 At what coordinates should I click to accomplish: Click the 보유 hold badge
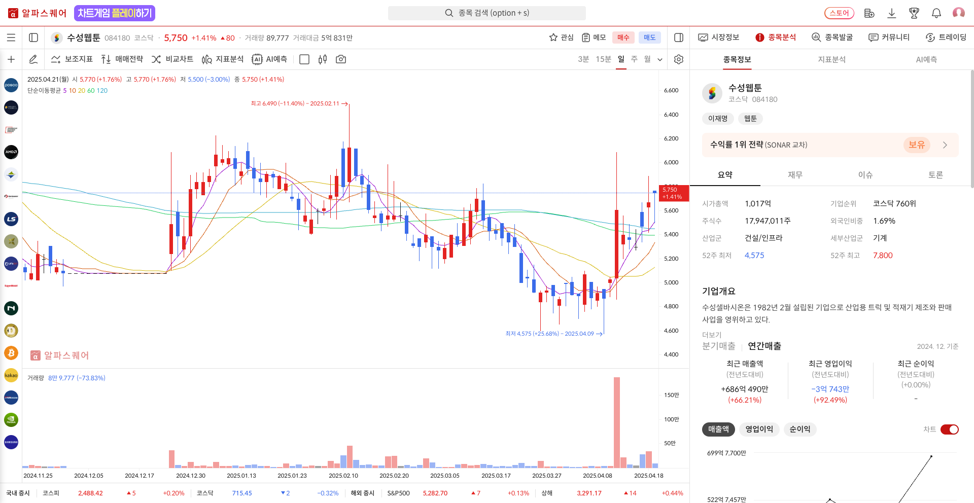pos(917,145)
